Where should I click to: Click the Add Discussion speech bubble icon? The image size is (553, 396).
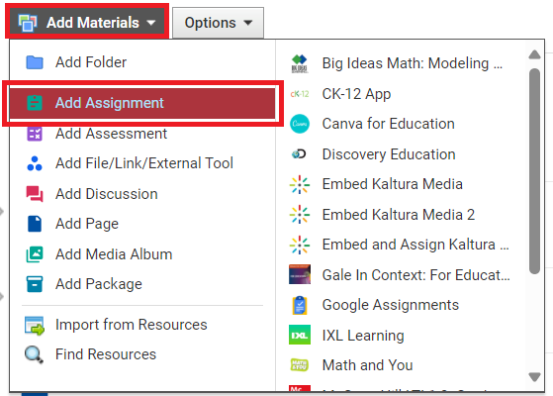[35, 194]
